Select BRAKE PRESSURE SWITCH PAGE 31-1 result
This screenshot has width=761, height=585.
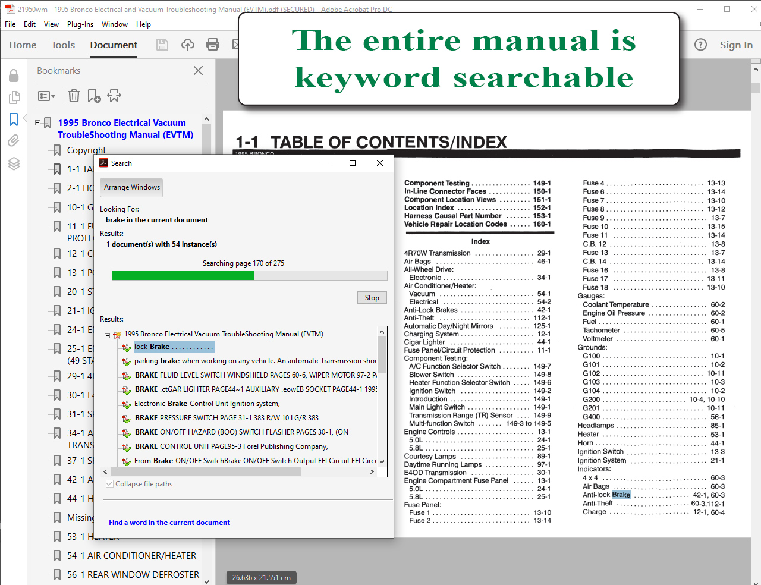(x=227, y=418)
